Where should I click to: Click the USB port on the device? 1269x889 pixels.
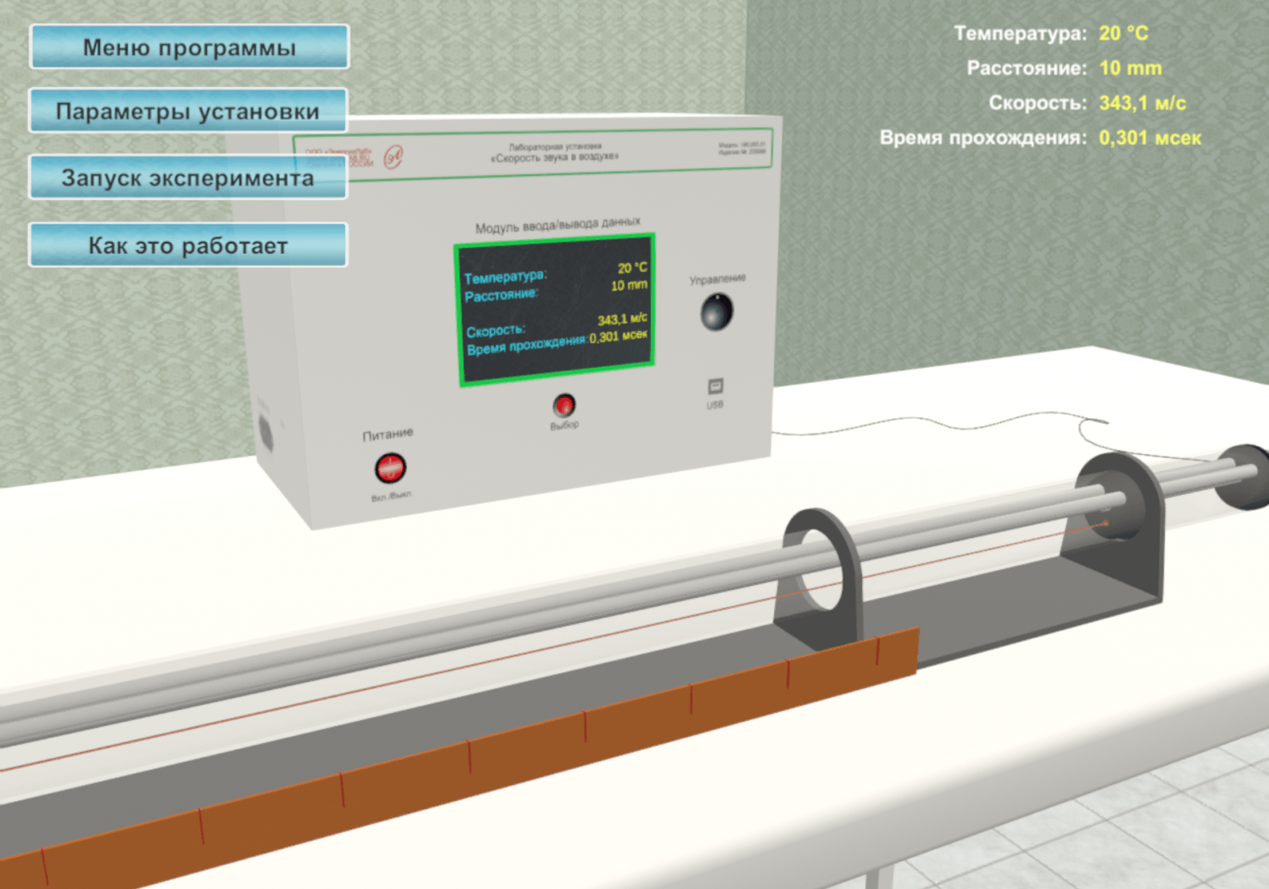[x=715, y=387]
